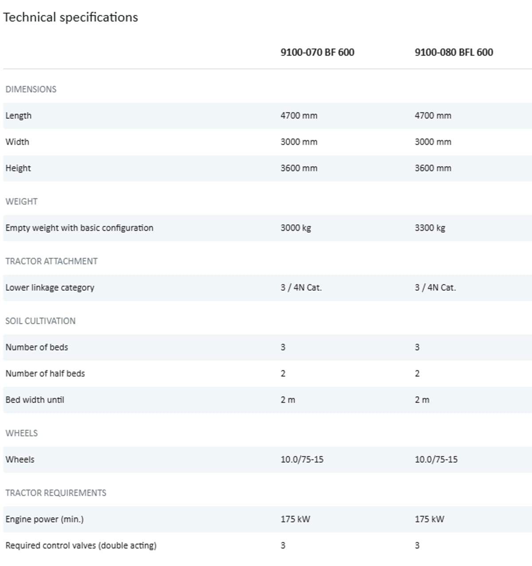Click the Height row label
This screenshot has height=566, width=532.
coord(18,168)
